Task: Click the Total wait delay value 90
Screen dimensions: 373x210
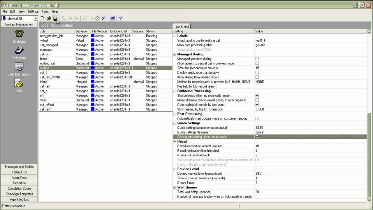Action: [257, 192]
